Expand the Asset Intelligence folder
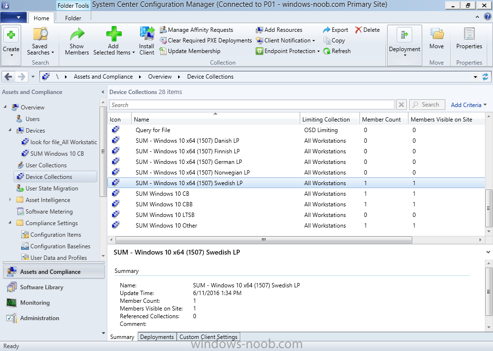The height and width of the screenshot is (351, 493). pos(10,200)
